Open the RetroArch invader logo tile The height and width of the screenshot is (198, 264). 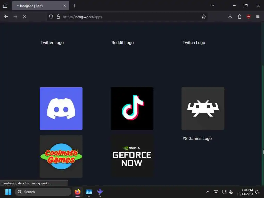pos(203,109)
